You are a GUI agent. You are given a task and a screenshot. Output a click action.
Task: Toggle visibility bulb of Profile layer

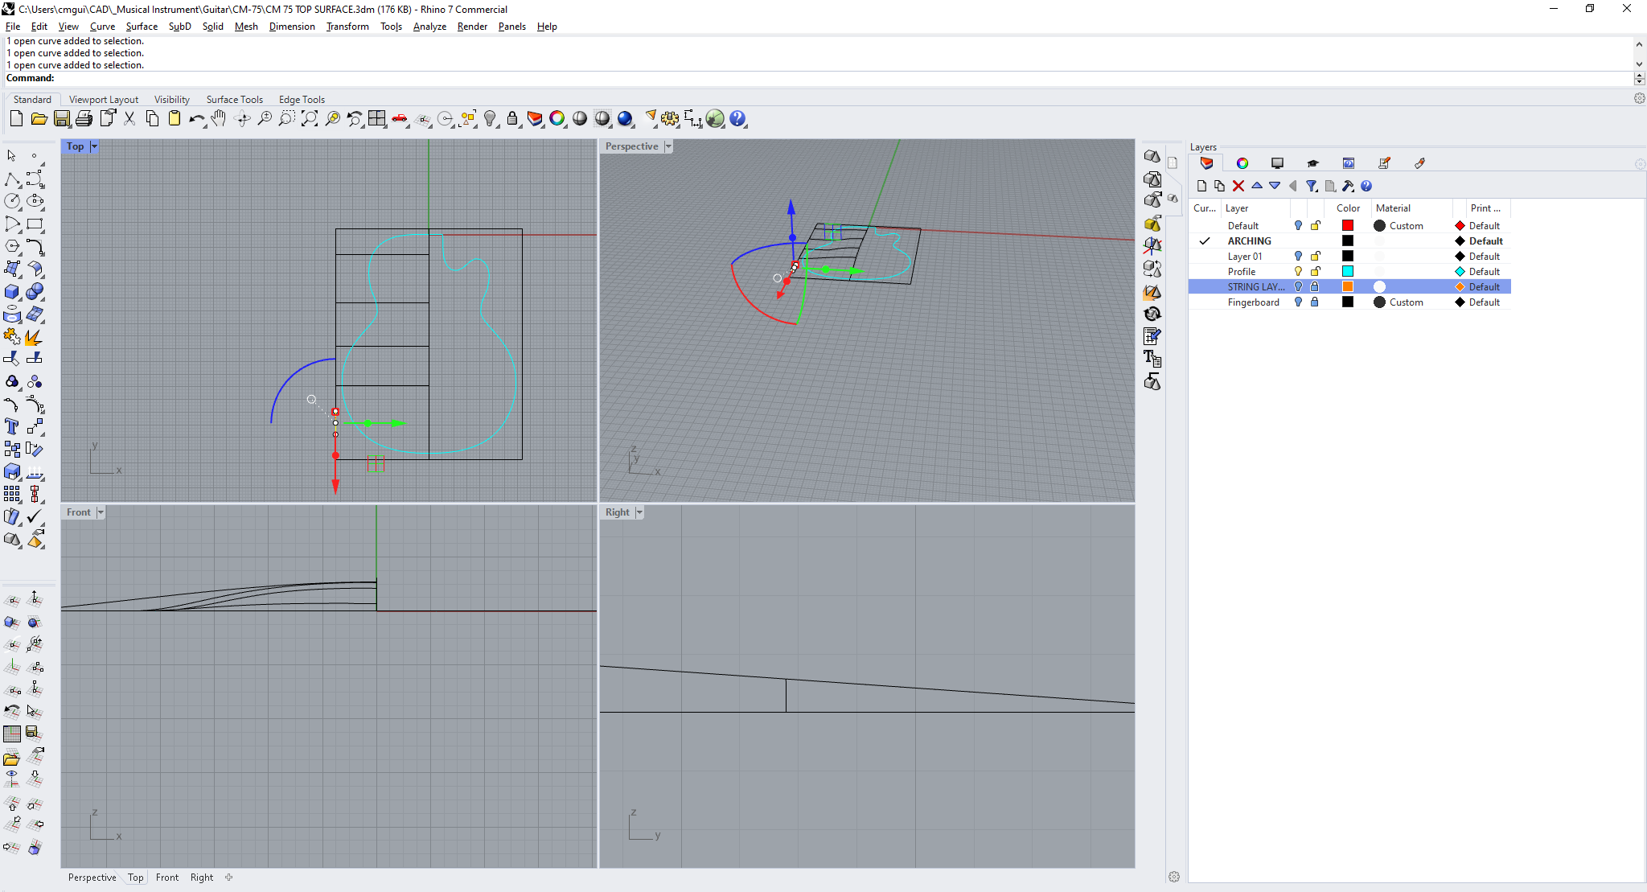pos(1298,272)
